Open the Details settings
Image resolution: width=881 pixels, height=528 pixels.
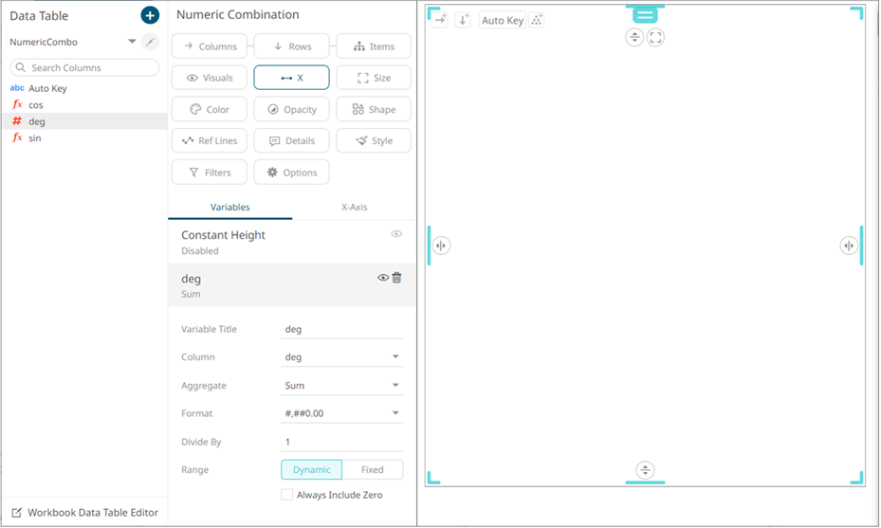[291, 140]
